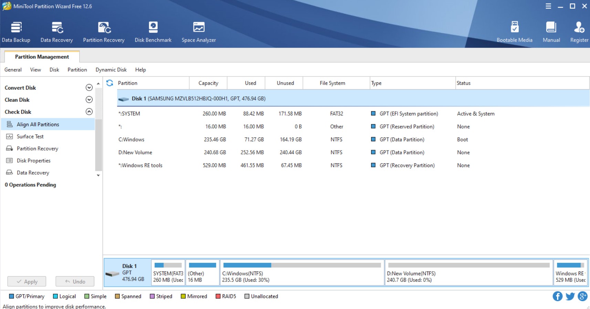This screenshot has width=590, height=309.
Task: Open the Disk menu
Action: [x=54, y=70]
